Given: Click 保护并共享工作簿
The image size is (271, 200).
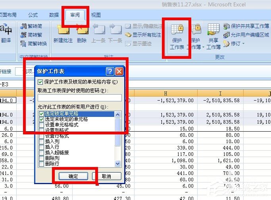Looking at the screenshot, I should pyautogui.click(x=246, y=26).
